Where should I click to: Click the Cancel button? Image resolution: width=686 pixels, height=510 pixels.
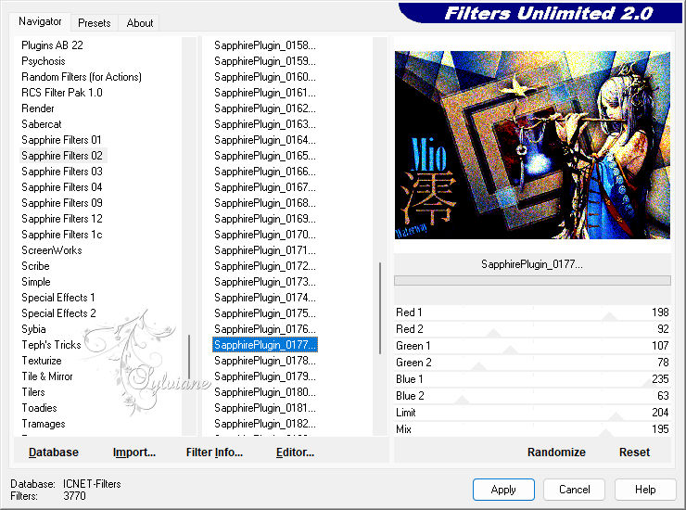pos(574,489)
